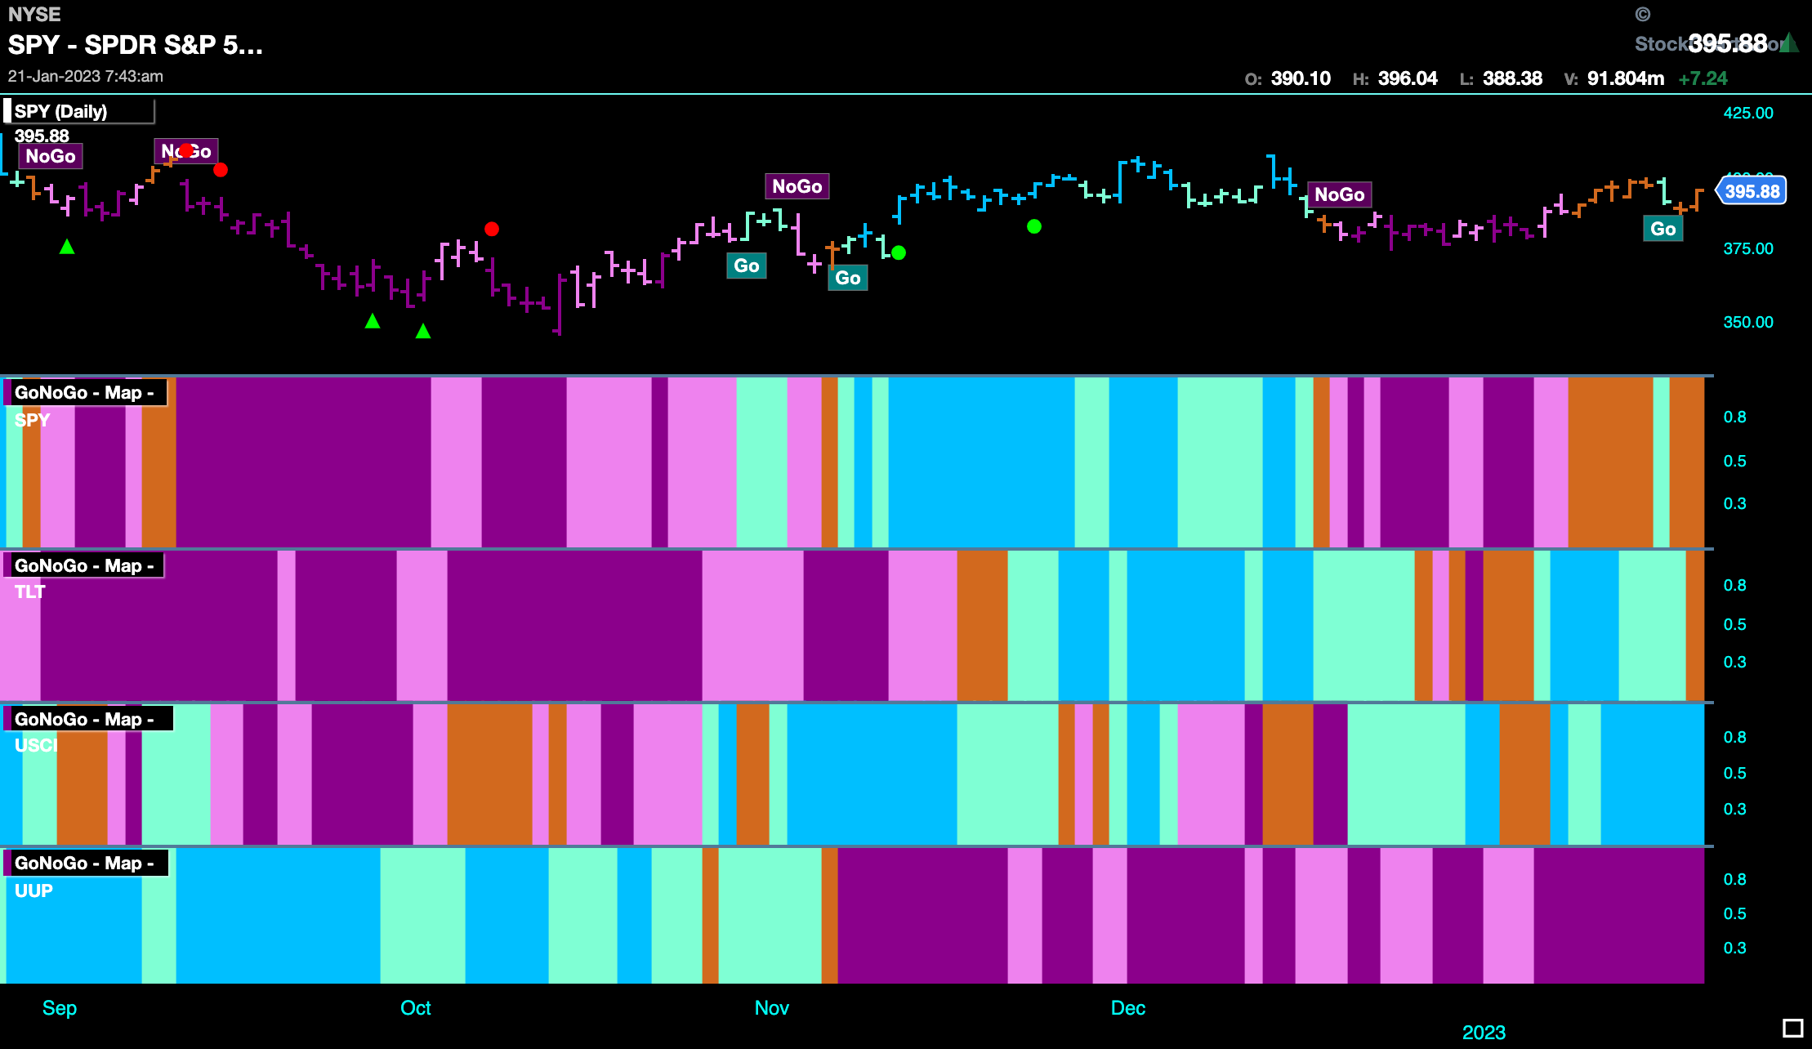Click the +7.24 change value
Viewport: 1812px width, 1049px height.
(1703, 78)
